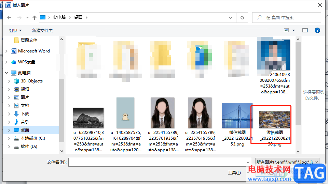Open 音乐 folder in the sidebar
The image size is (328, 184).
coord(25,122)
